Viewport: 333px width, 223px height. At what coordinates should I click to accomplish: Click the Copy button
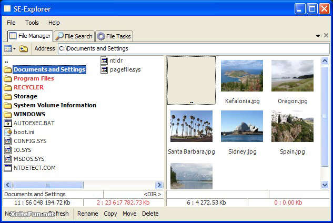110,214
